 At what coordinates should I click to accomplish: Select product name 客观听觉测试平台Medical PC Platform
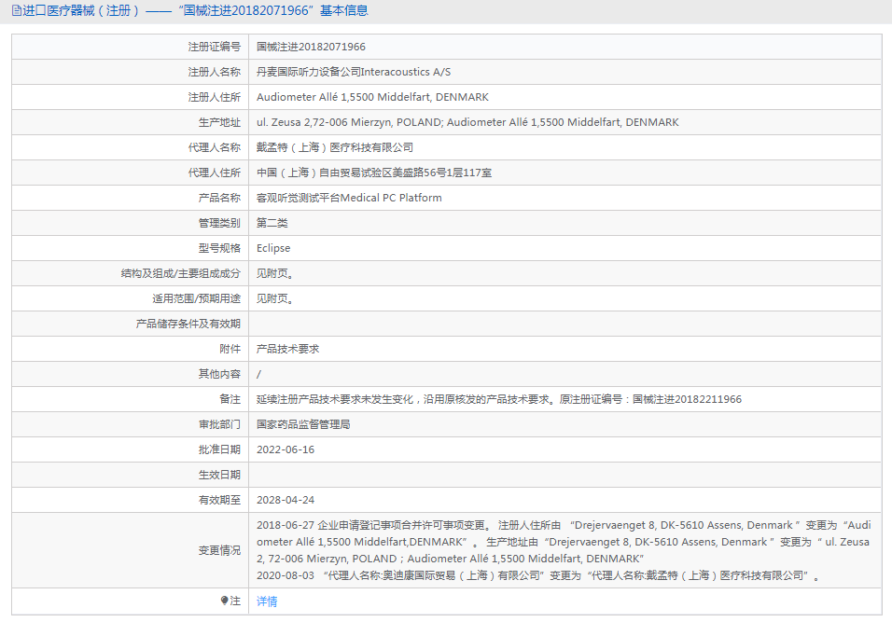coord(349,198)
